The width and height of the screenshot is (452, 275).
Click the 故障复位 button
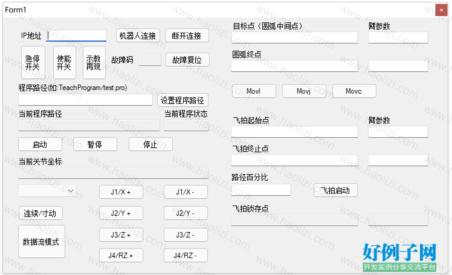coord(187,60)
